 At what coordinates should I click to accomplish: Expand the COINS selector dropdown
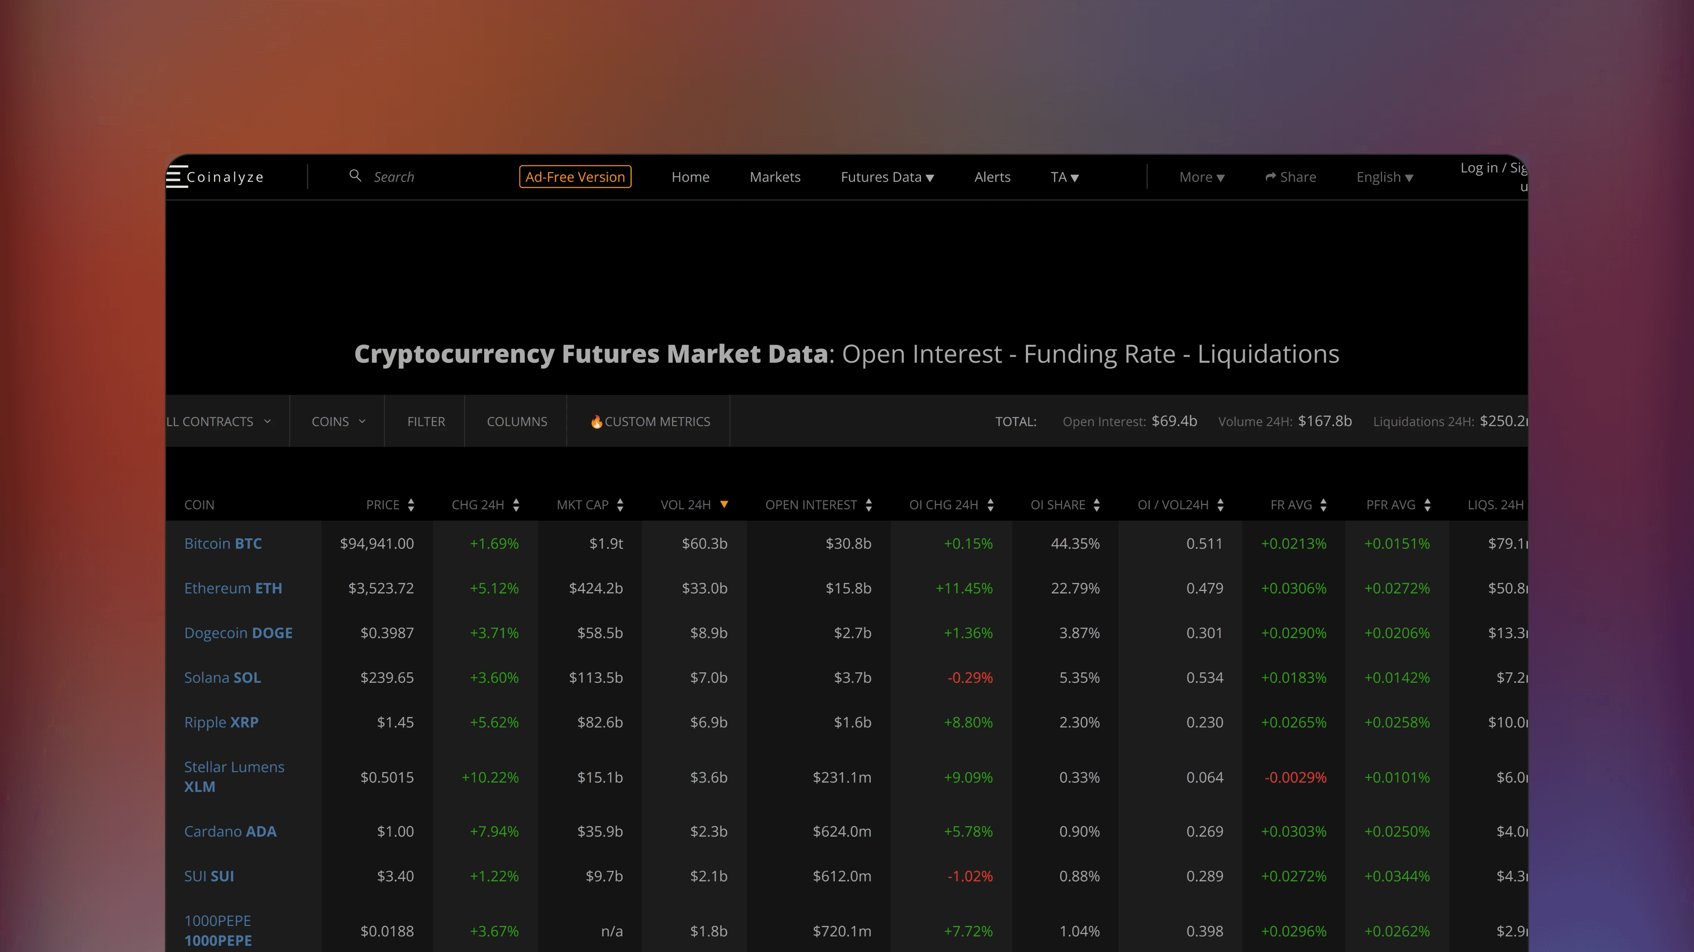[337, 421]
